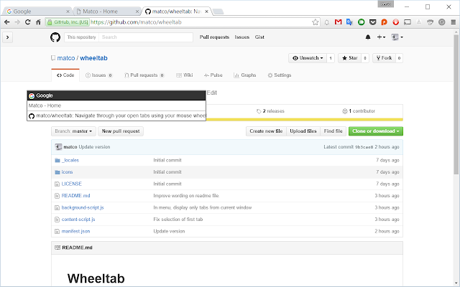The image size is (460, 287).
Task: Open the Update version commit message by matco
Action: 94,147
